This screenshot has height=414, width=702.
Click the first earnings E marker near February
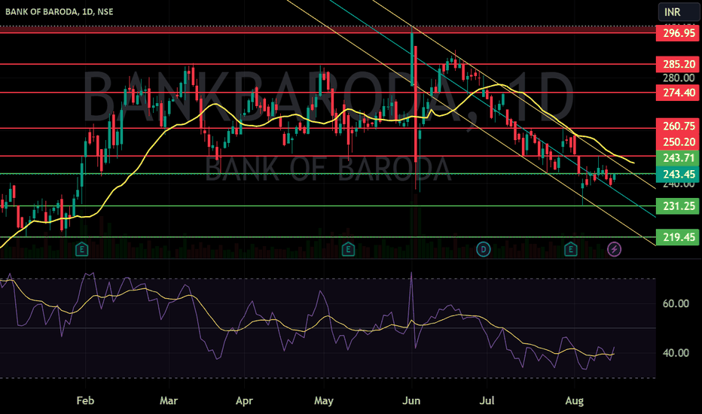tap(81, 249)
